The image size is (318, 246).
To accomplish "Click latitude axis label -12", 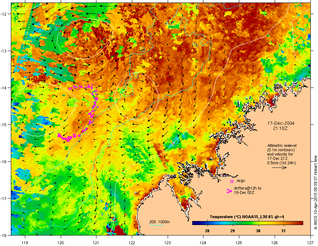I will [4, 14].
